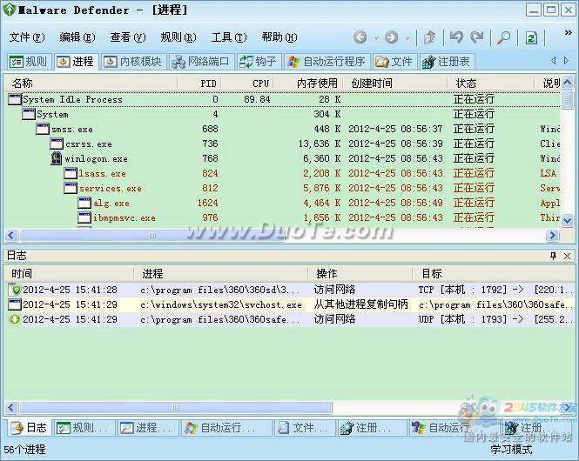Screen dimensions: 579x461
Task: Select the alg.exe process row
Action: pos(284,203)
